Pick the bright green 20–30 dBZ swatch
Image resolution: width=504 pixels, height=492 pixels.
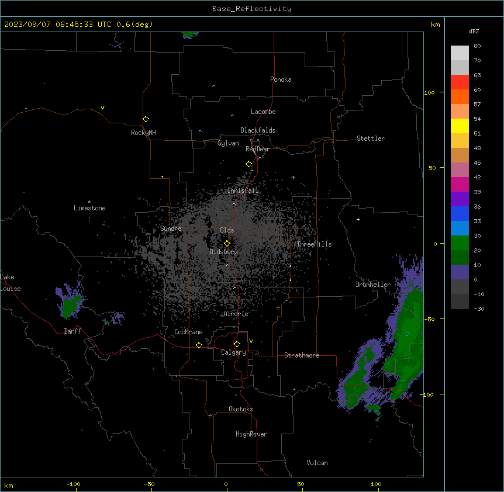coord(460,243)
